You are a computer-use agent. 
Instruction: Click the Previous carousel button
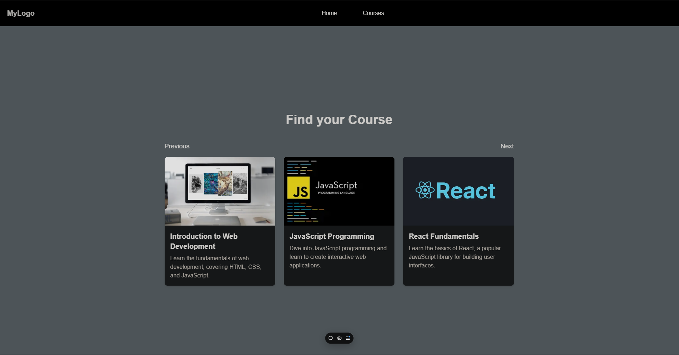(x=177, y=146)
